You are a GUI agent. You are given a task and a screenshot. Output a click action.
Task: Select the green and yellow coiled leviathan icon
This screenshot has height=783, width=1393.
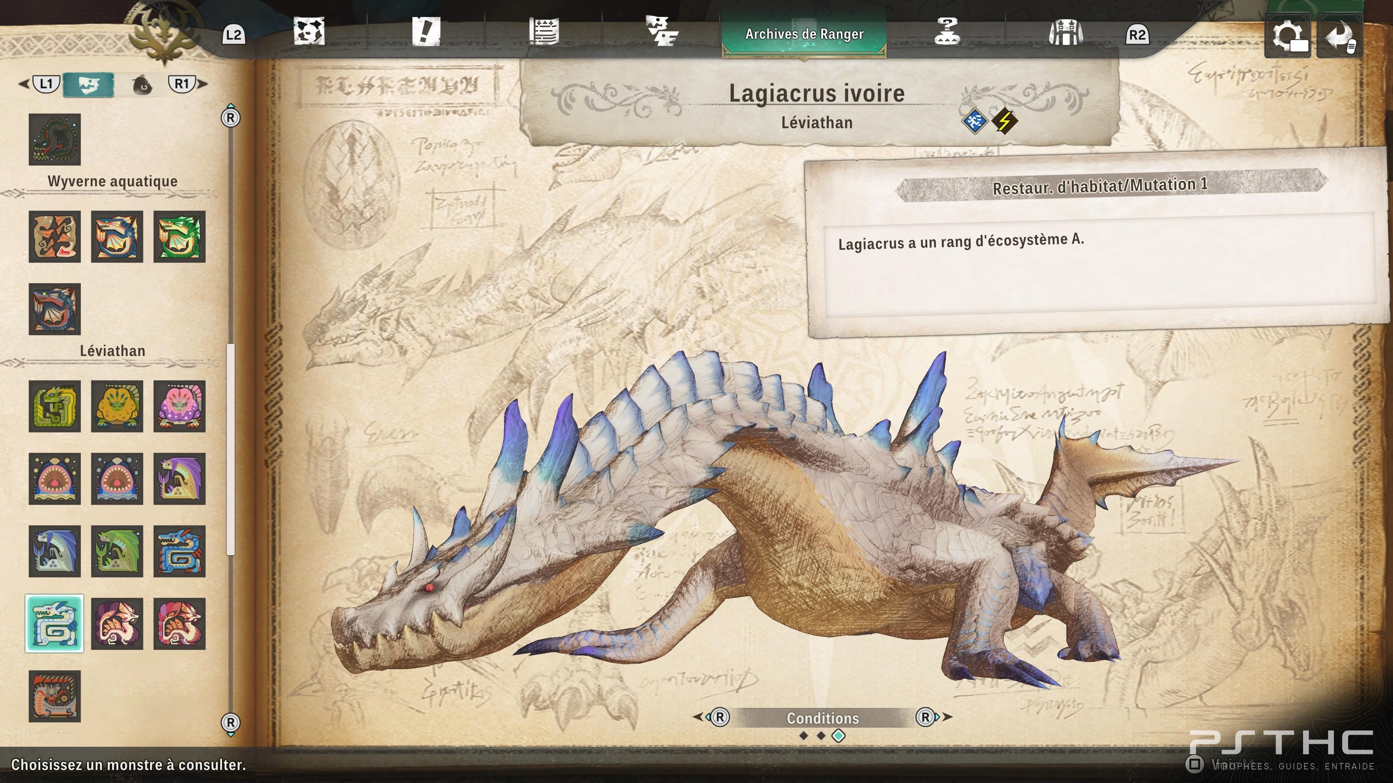(55, 406)
